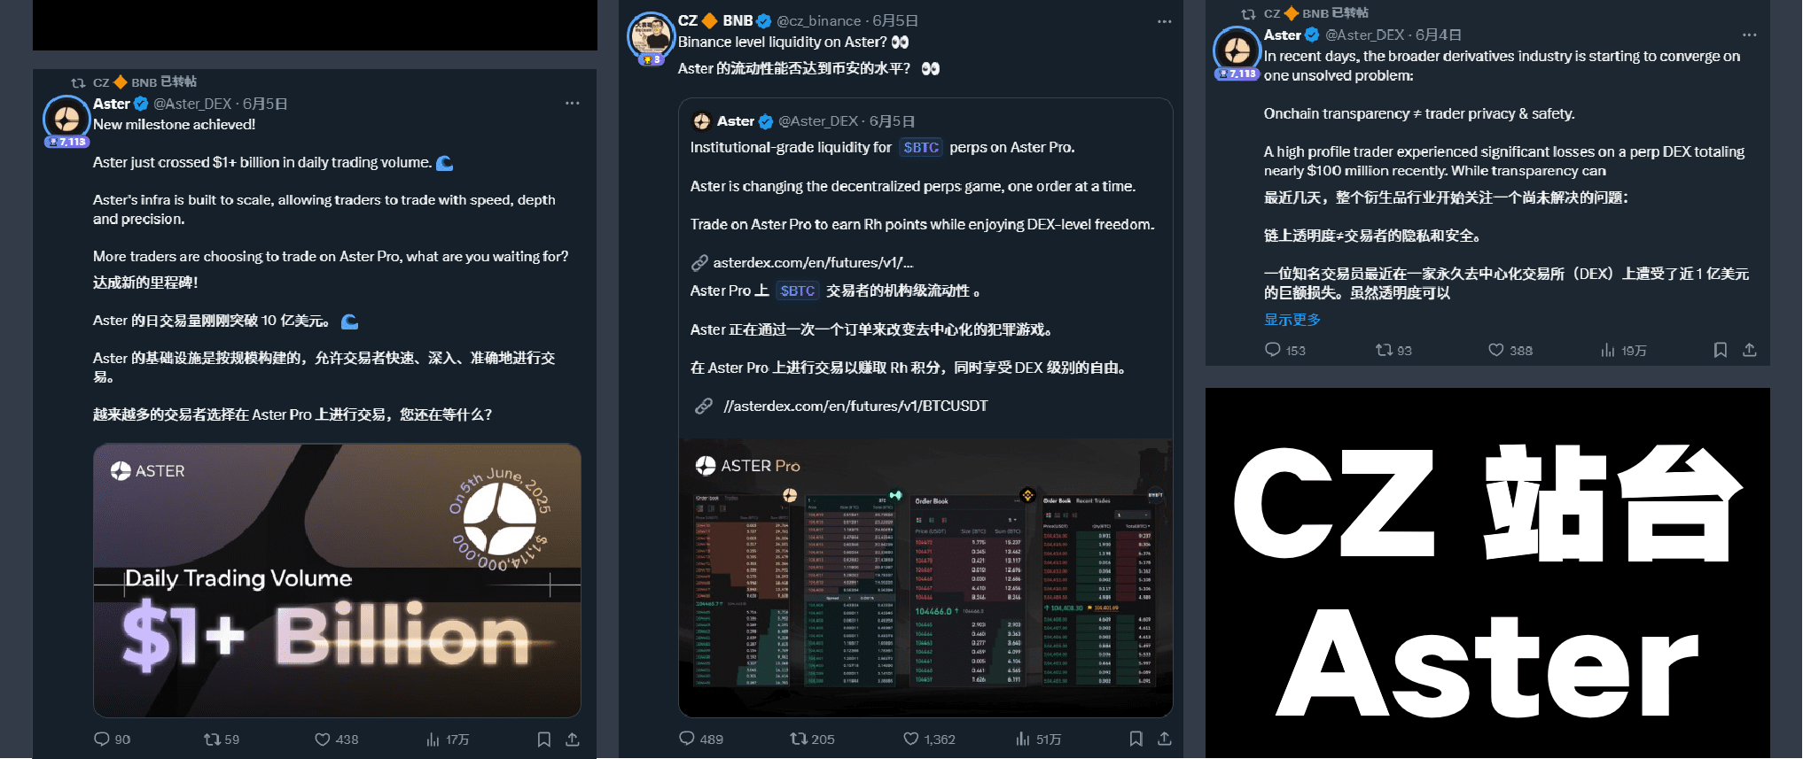The image size is (1803, 759).
Task: Open more options on Aster June 5 tweet
Action: [573, 104]
